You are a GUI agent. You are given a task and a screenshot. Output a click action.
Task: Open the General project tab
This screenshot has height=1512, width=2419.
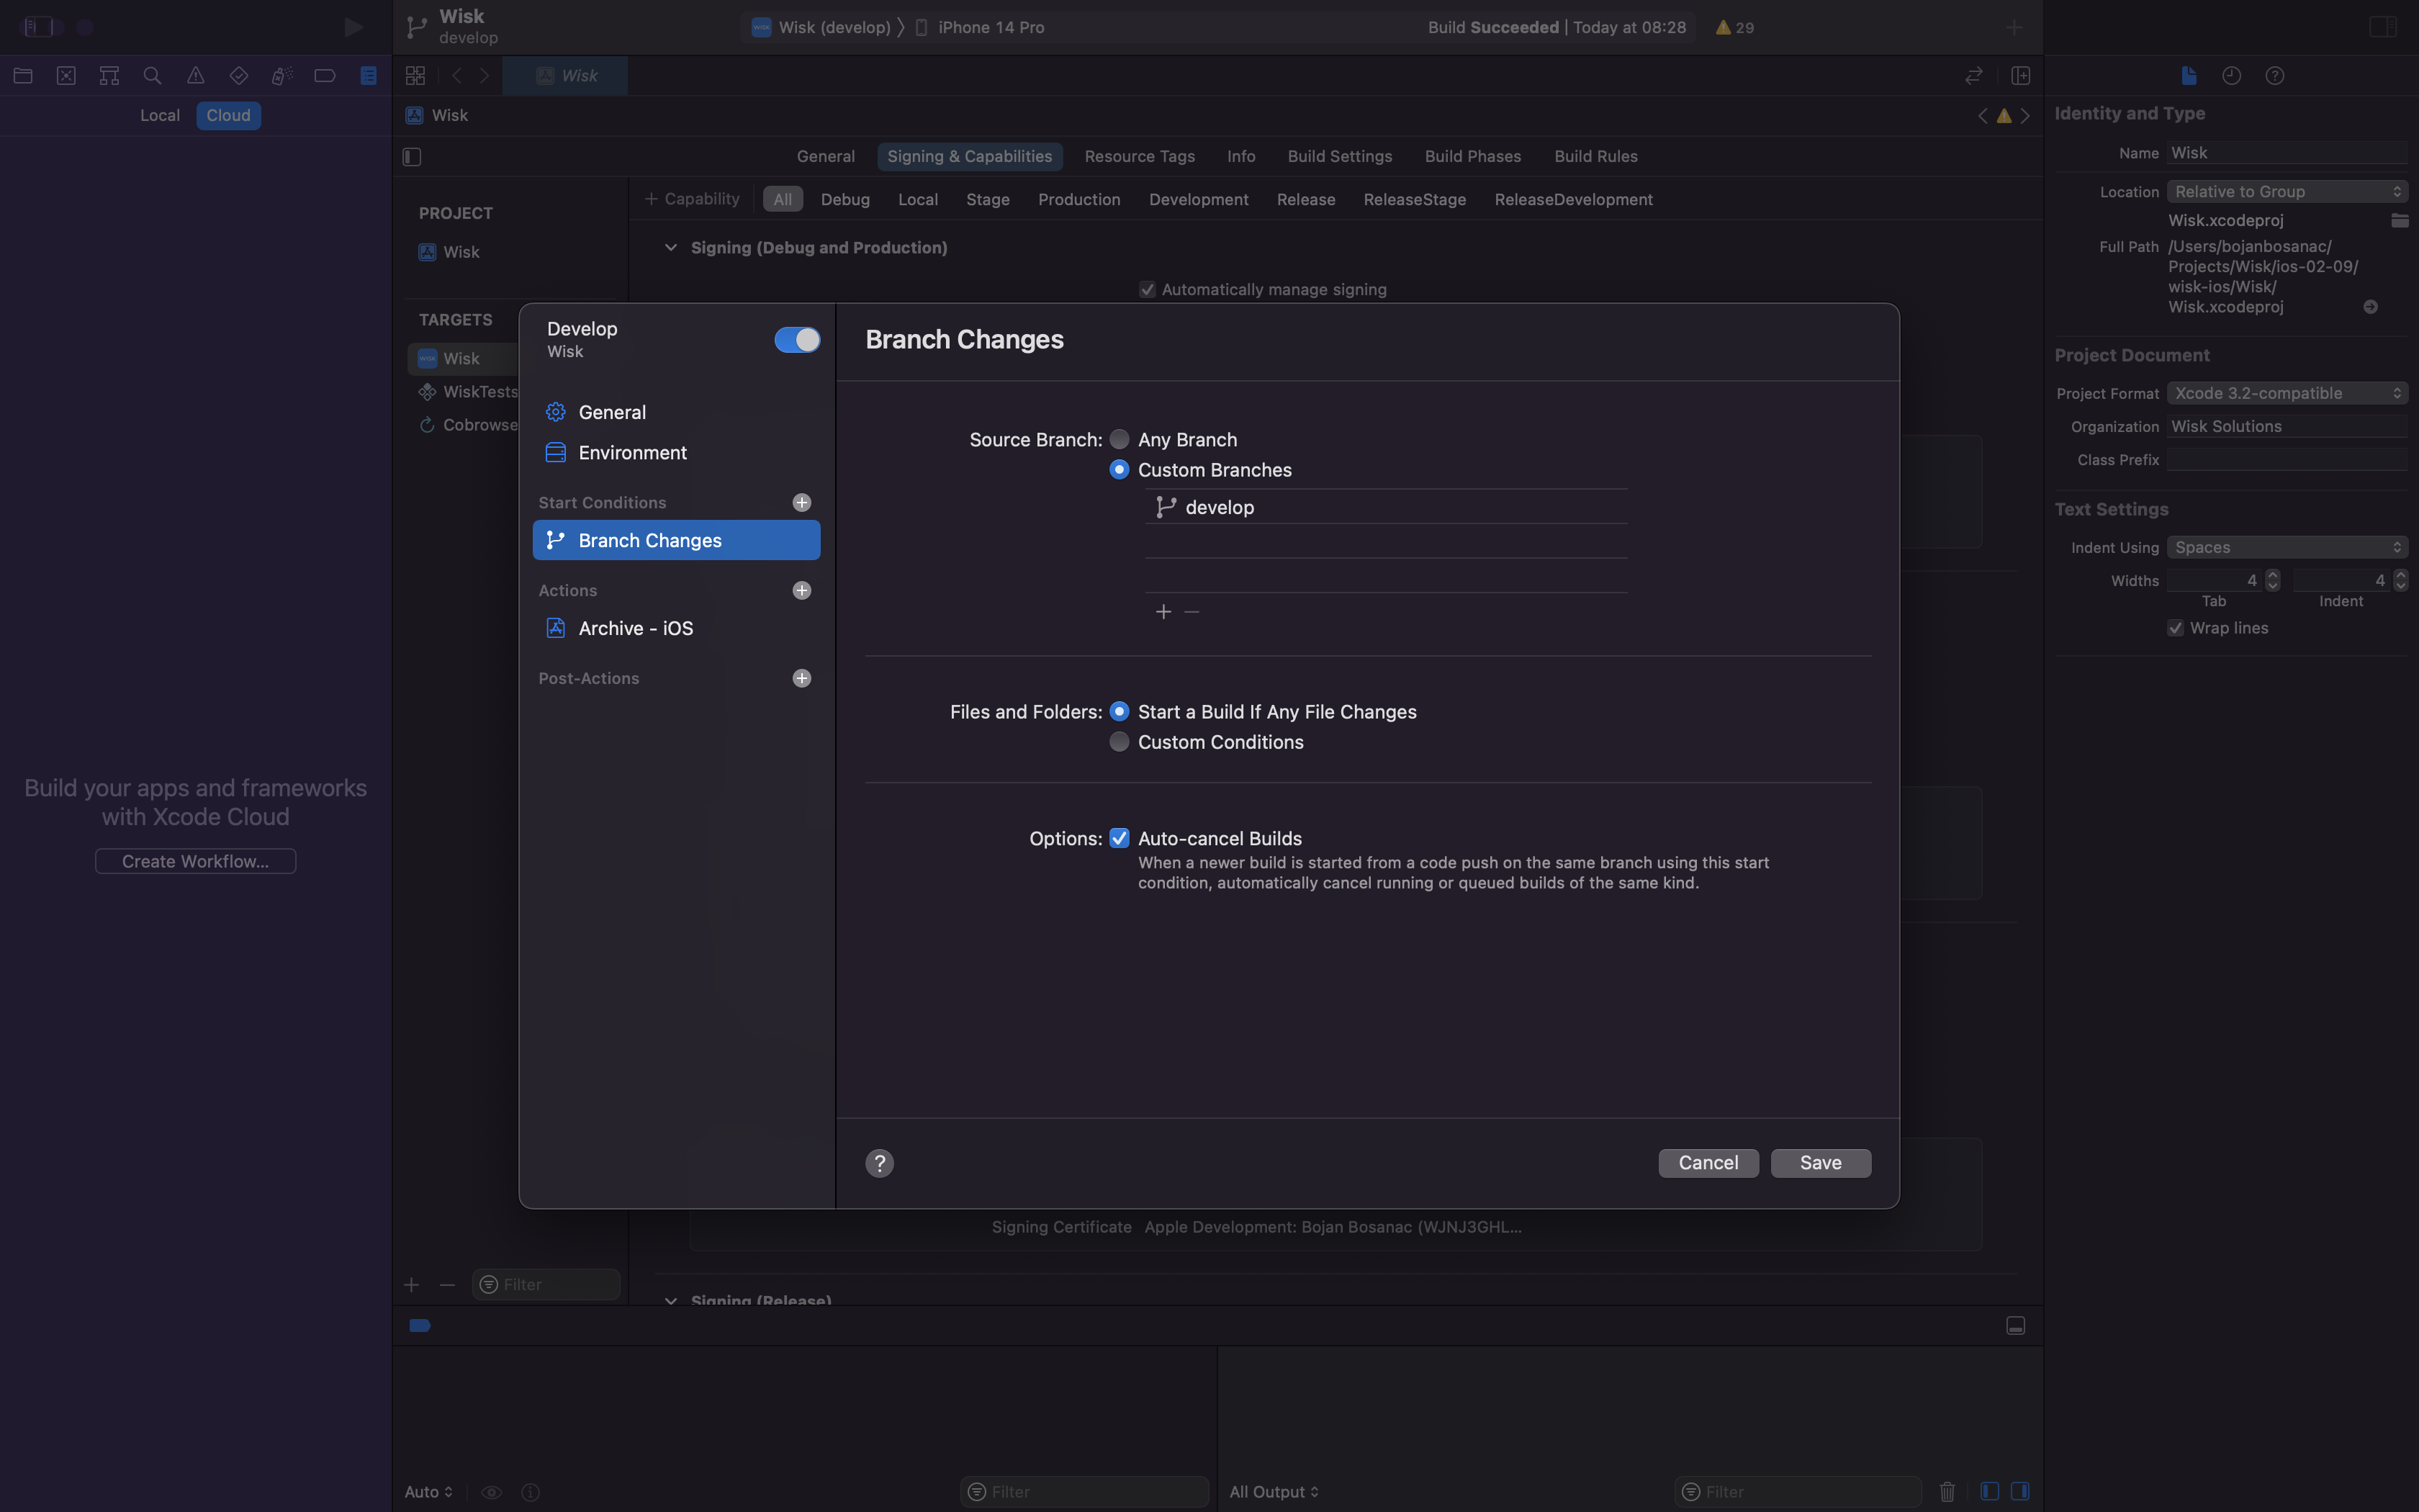(826, 156)
